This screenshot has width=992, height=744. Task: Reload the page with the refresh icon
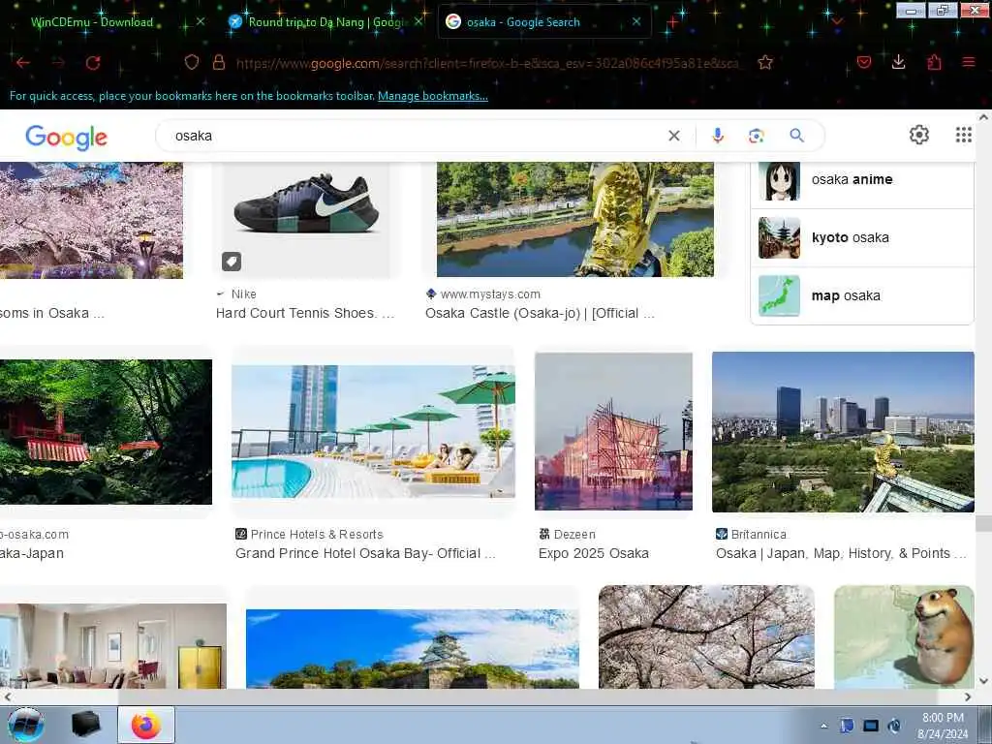pos(93,62)
